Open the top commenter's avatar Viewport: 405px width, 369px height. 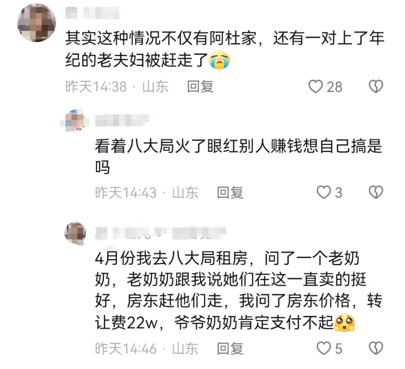coord(36,23)
